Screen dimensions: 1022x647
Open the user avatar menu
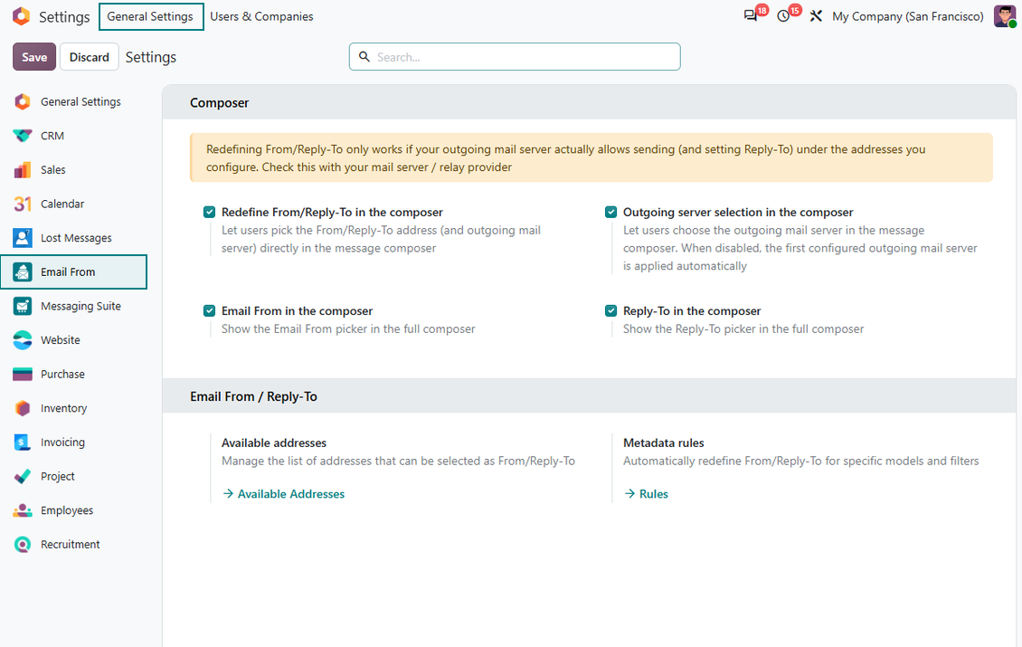1005,16
